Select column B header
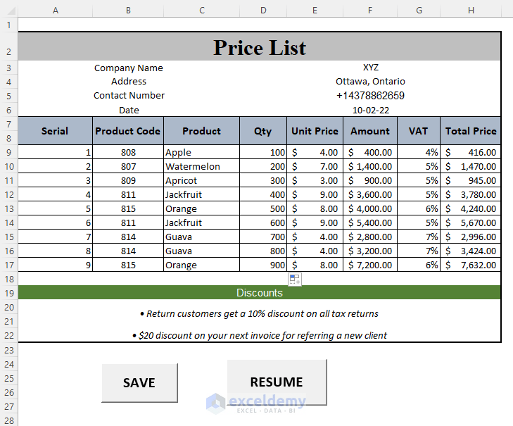This screenshot has height=426, width=513. [x=128, y=11]
